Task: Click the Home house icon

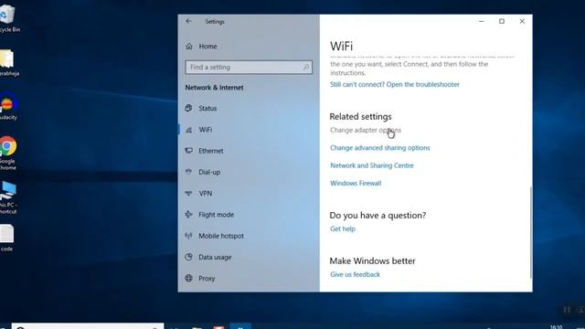Action: (x=189, y=47)
